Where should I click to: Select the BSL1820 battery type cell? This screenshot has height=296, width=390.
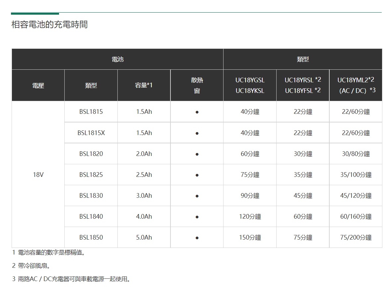91,154
